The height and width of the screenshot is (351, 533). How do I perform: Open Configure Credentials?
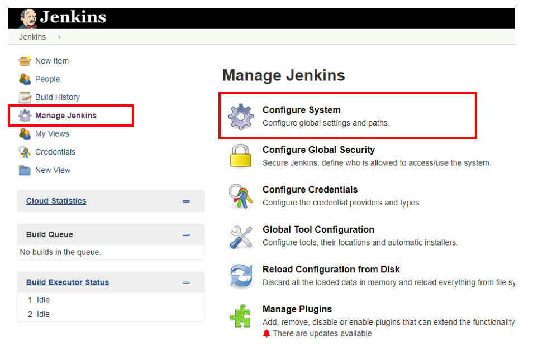click(x=310, y=189)
